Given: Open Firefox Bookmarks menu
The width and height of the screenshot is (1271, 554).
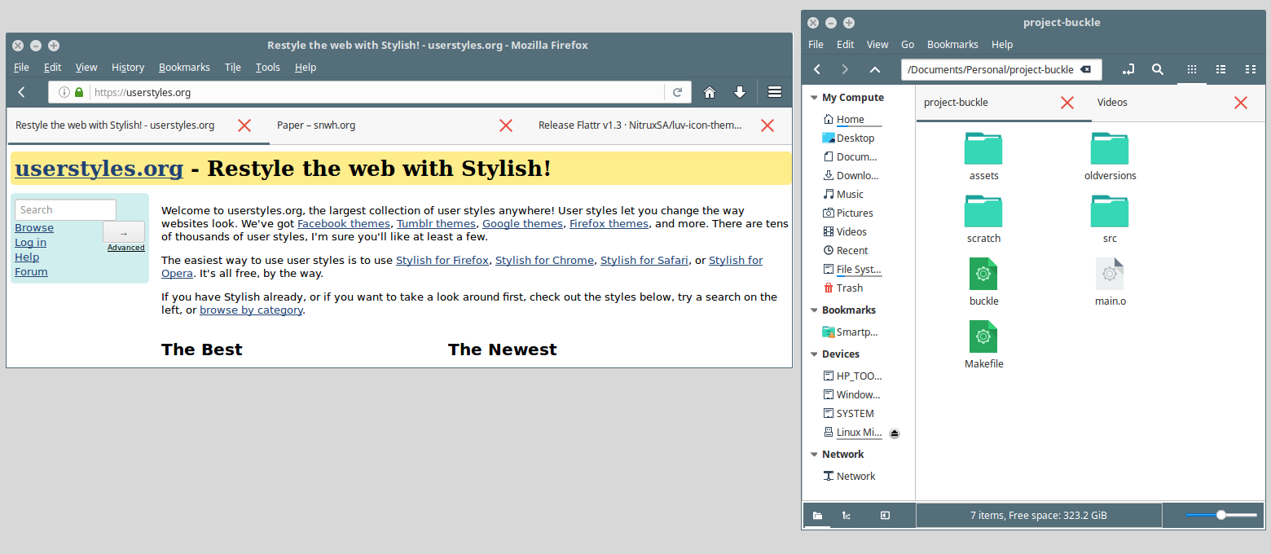Looking at the screenshot, I should click(184, 68).
